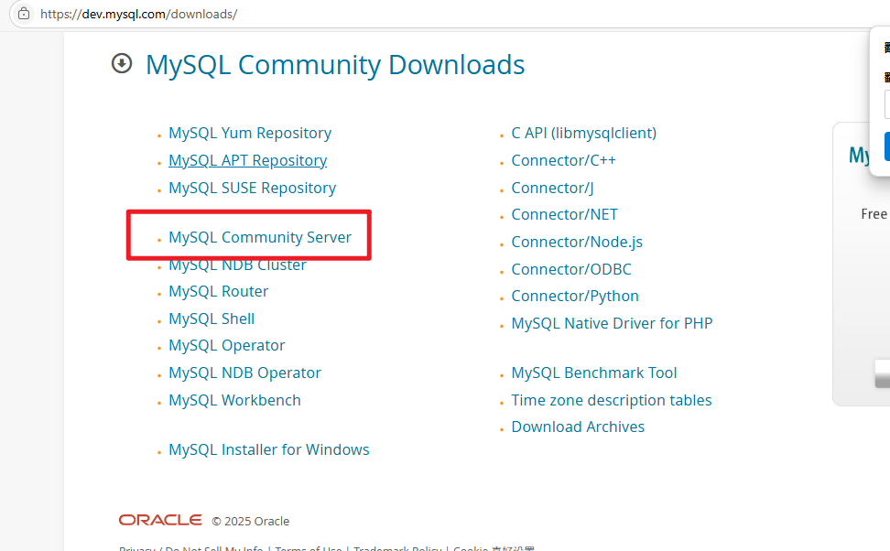Open the MySQL Operator link
The width and height of the screenshot is (890, 551).
pyautogui.click(x=226, y=345)
